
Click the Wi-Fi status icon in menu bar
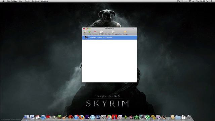[x=189, y=1]
